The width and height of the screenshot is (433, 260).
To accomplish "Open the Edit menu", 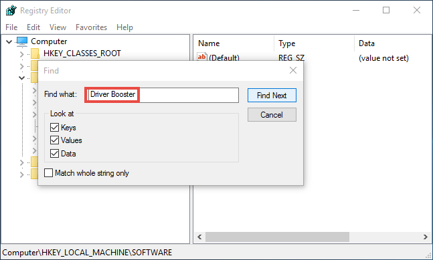I will pos(33,27).
